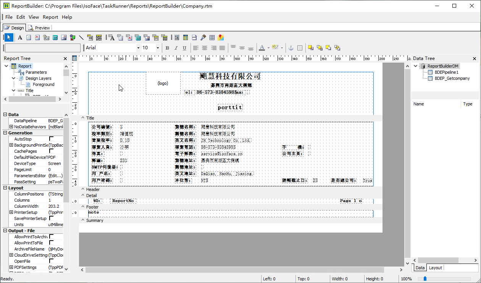Collapse the Design Layers tree node

point(14,78)
